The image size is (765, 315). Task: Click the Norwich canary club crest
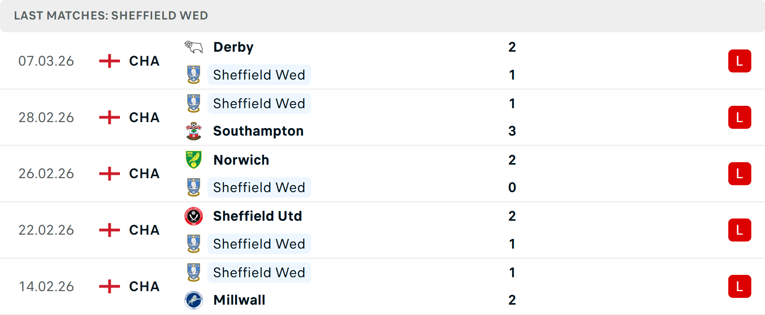point(194,159)
